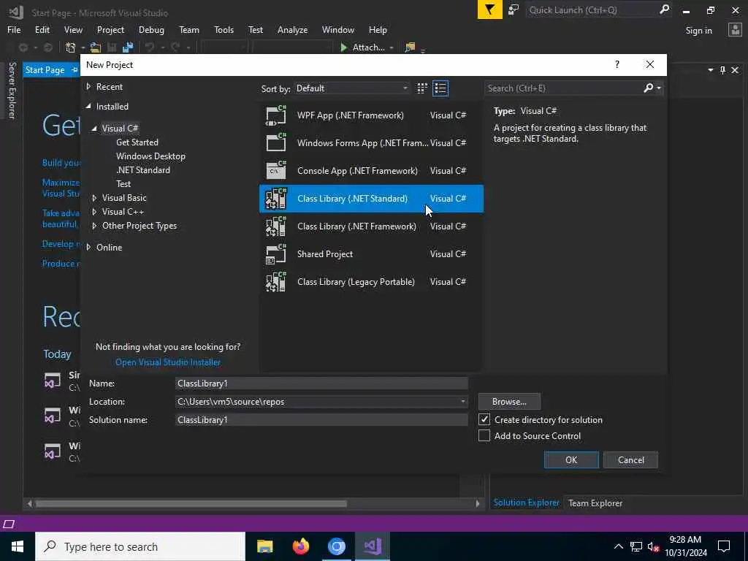This screenshot has height=561, width=748.
Task: Expand the Online node
Action: coord(88,247)
